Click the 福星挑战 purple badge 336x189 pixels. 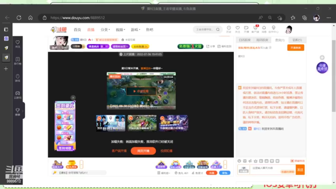pos(98,46)
